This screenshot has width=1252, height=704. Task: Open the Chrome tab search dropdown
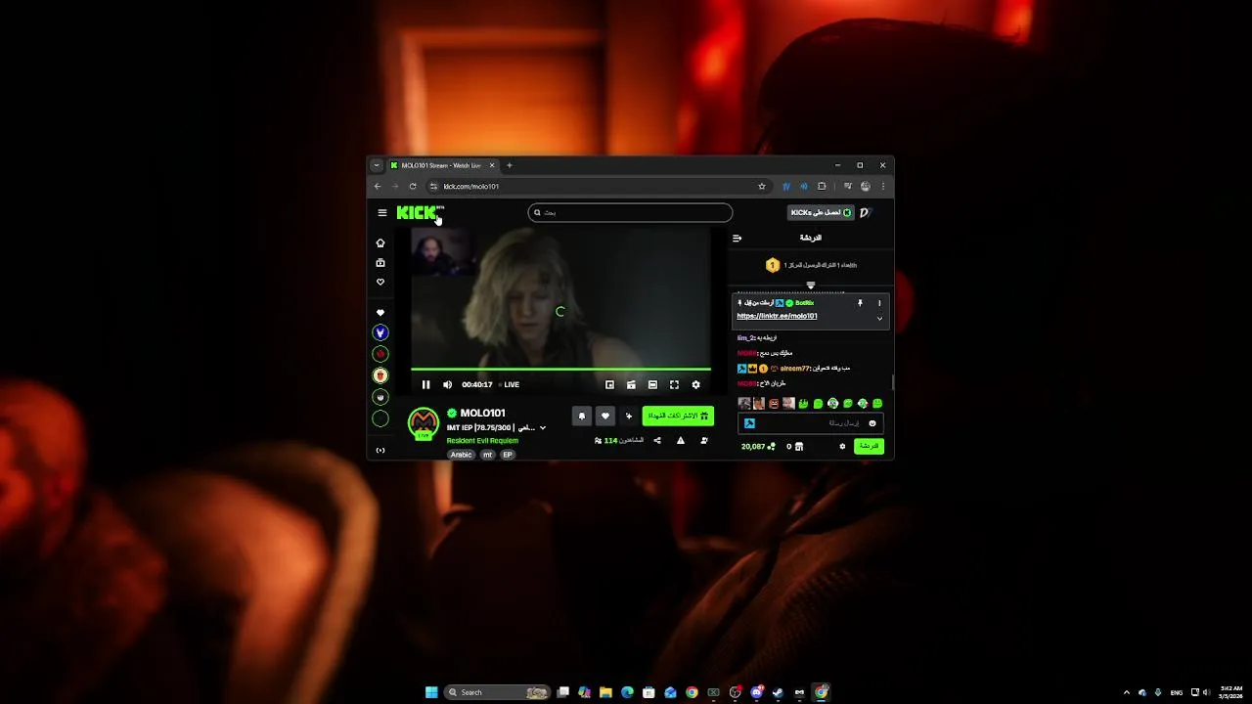click(x=377, y=165)
